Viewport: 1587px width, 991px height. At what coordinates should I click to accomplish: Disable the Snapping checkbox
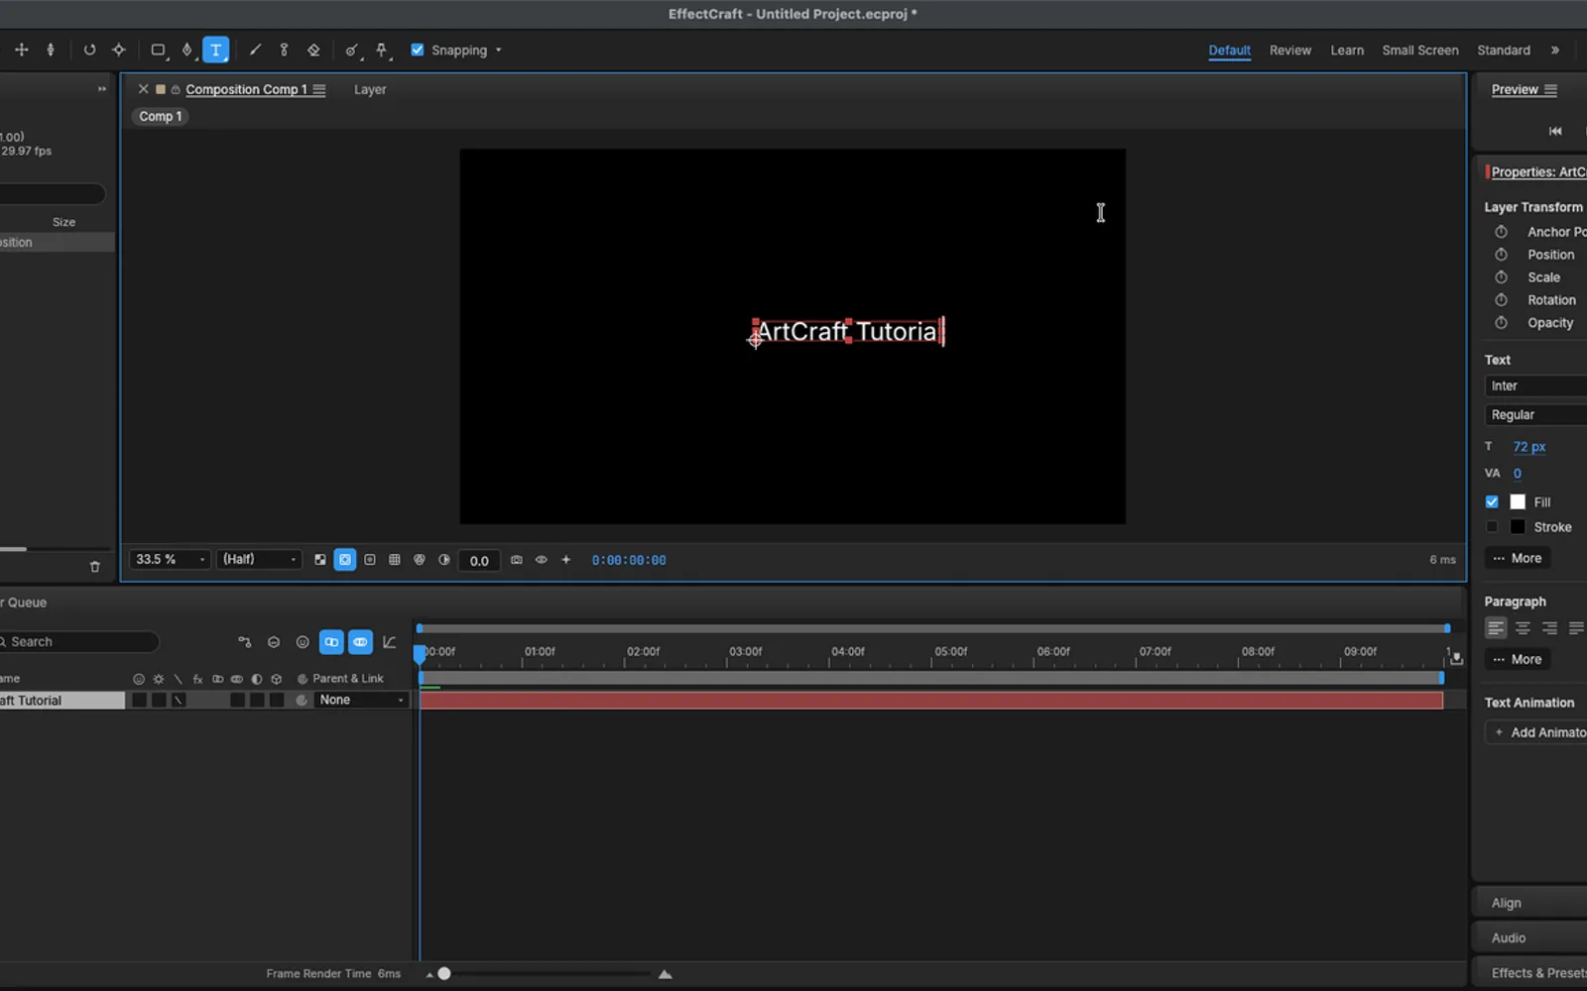[x=418, y=50]
